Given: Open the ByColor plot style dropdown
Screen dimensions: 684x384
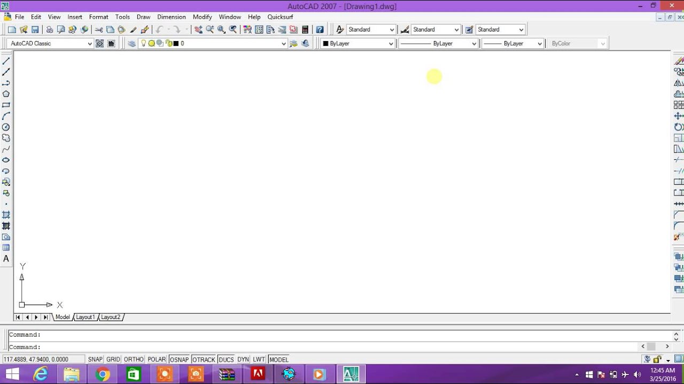Looking at the screenshot, I should point(603,44).
